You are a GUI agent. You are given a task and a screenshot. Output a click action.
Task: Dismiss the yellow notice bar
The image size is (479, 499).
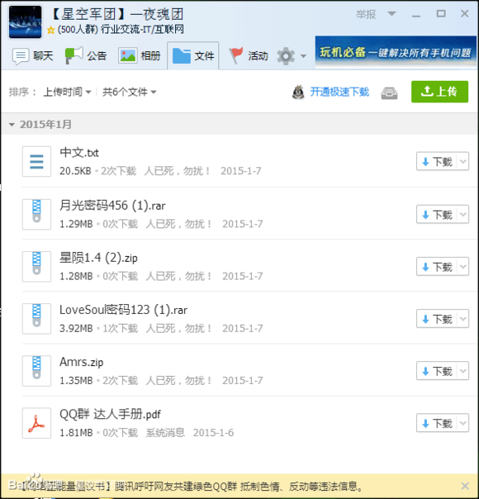(465, 486)
